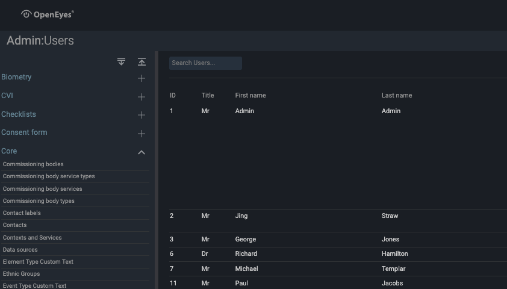Screen dimensions: 507x289
Task: Select Contact labels menu item
Action: click(22, 213)
